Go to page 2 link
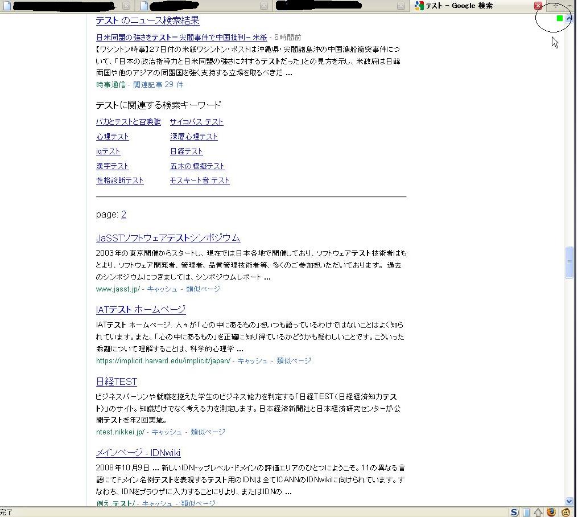The image size is (578, 517). [123, 215]
